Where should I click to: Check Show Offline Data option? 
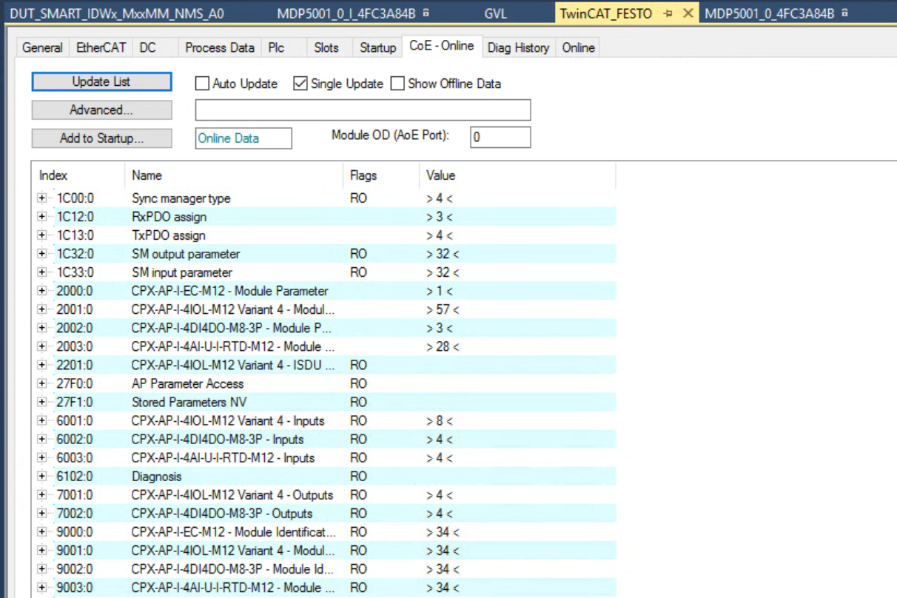(397, 84)
